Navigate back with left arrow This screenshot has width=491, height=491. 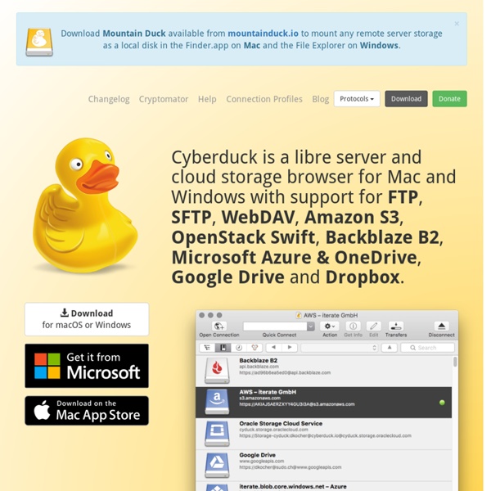273,348
